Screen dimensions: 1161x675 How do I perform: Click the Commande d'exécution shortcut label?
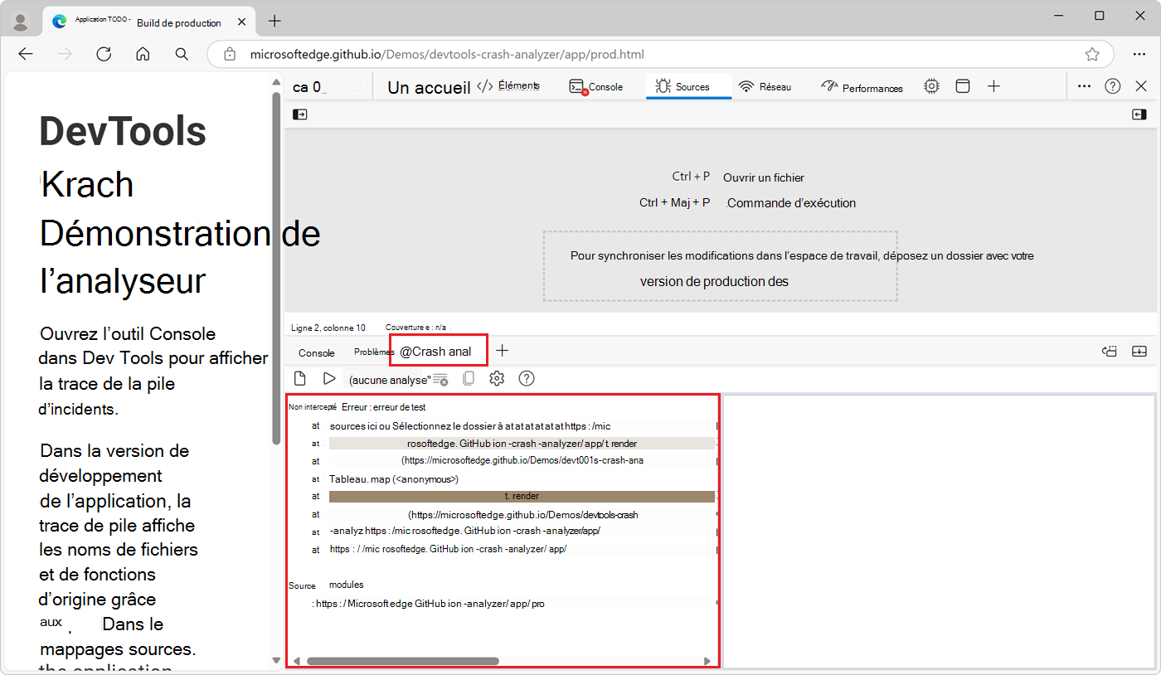click(x=792, y=202)
